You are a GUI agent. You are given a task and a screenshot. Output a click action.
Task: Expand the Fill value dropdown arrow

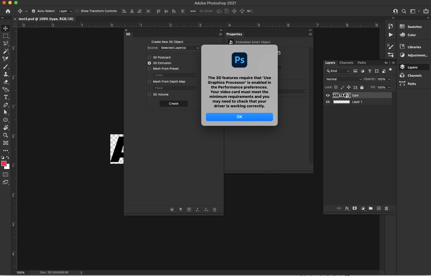coord(390,87)
